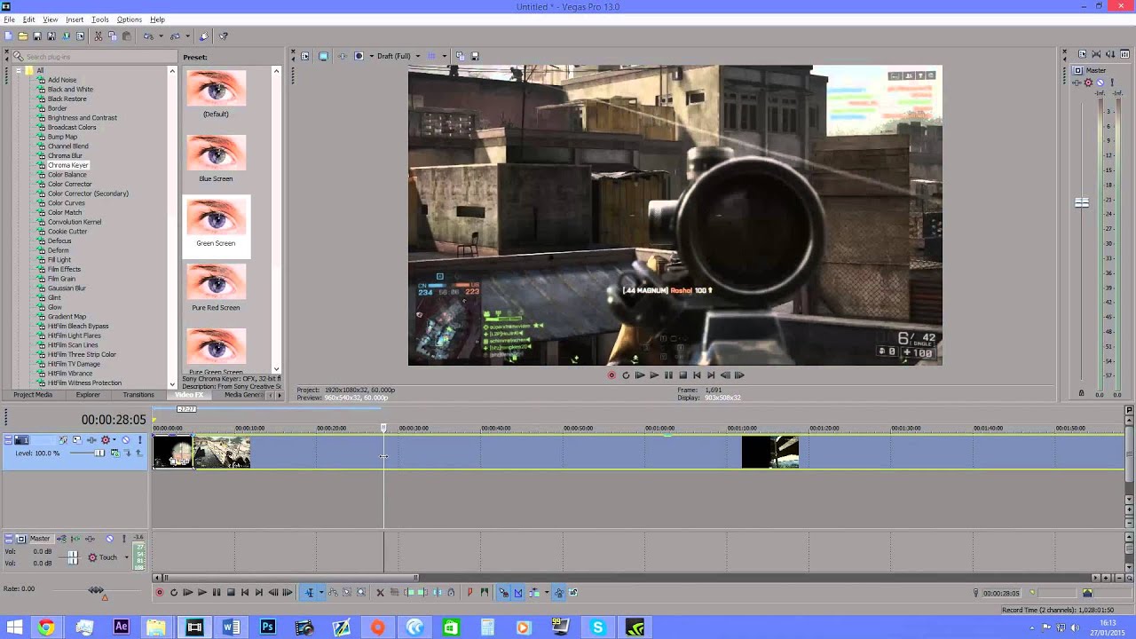This screenshot has height=639, width=1136.
Task: Select the Envelope Edit tool
Action: 334,592
